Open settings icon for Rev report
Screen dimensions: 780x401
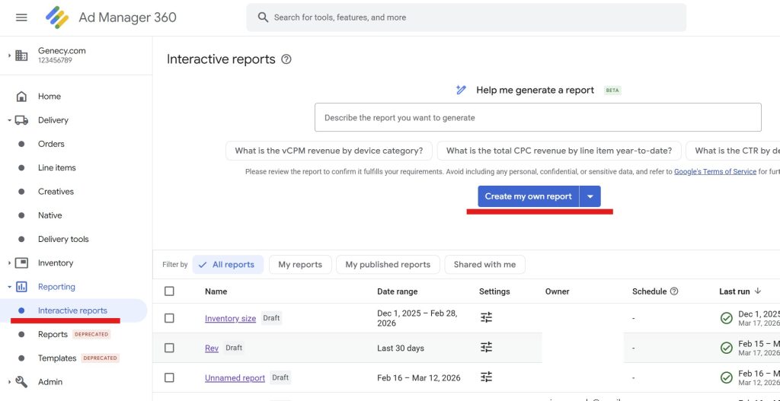(x=486, y=348)
